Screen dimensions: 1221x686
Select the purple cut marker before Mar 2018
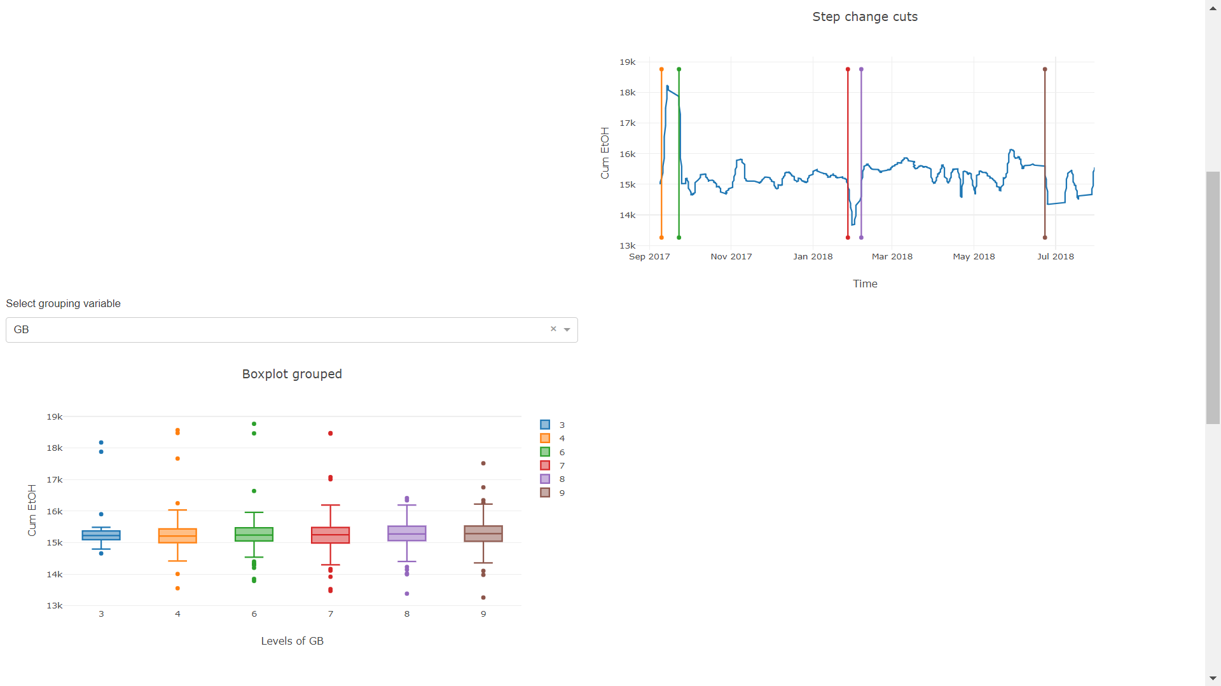[x=861, y=153]
